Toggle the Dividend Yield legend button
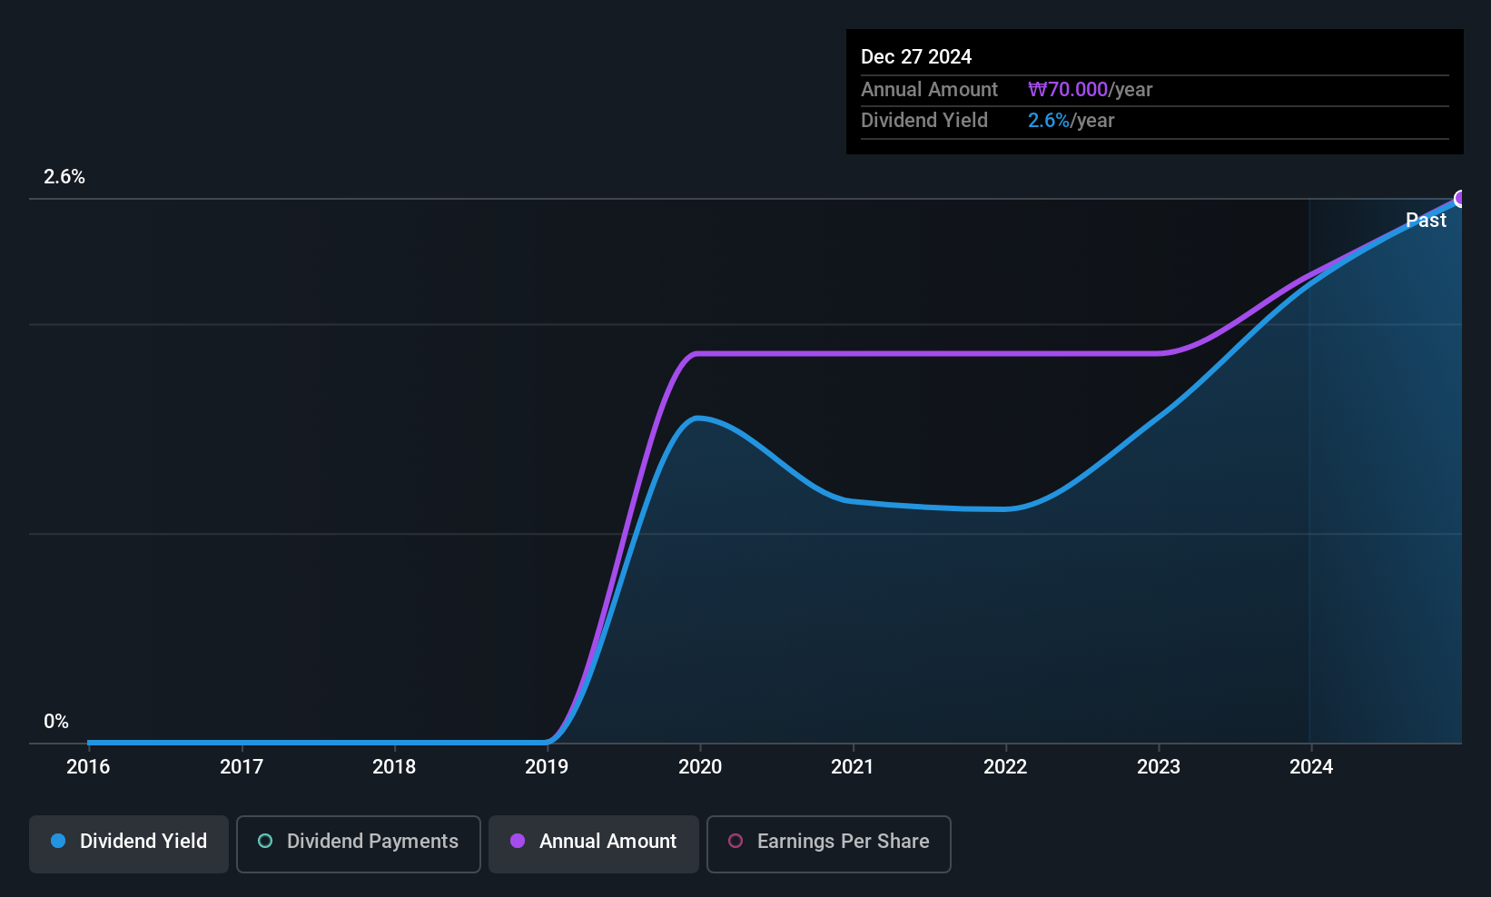 coord(129,843)
